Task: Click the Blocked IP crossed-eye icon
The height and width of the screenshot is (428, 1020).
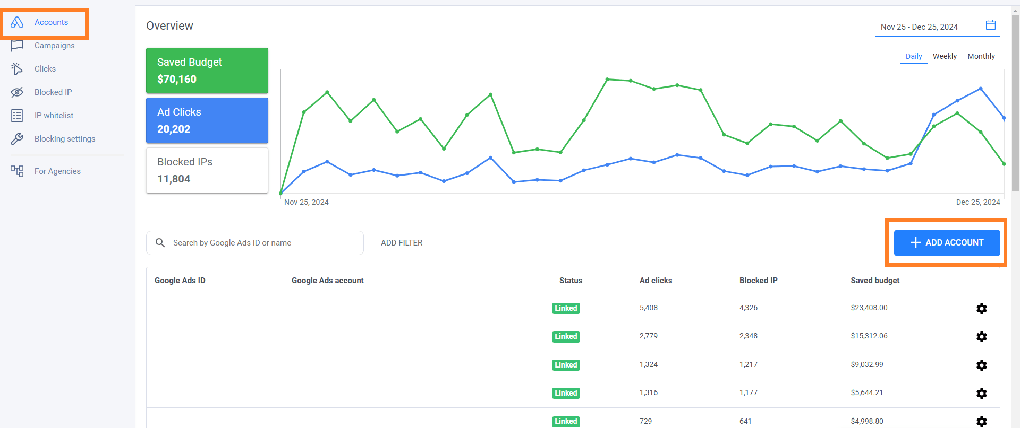Action: [17, 92]
